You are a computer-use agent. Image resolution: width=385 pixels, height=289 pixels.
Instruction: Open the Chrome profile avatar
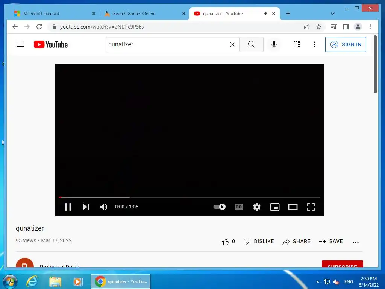358,27
